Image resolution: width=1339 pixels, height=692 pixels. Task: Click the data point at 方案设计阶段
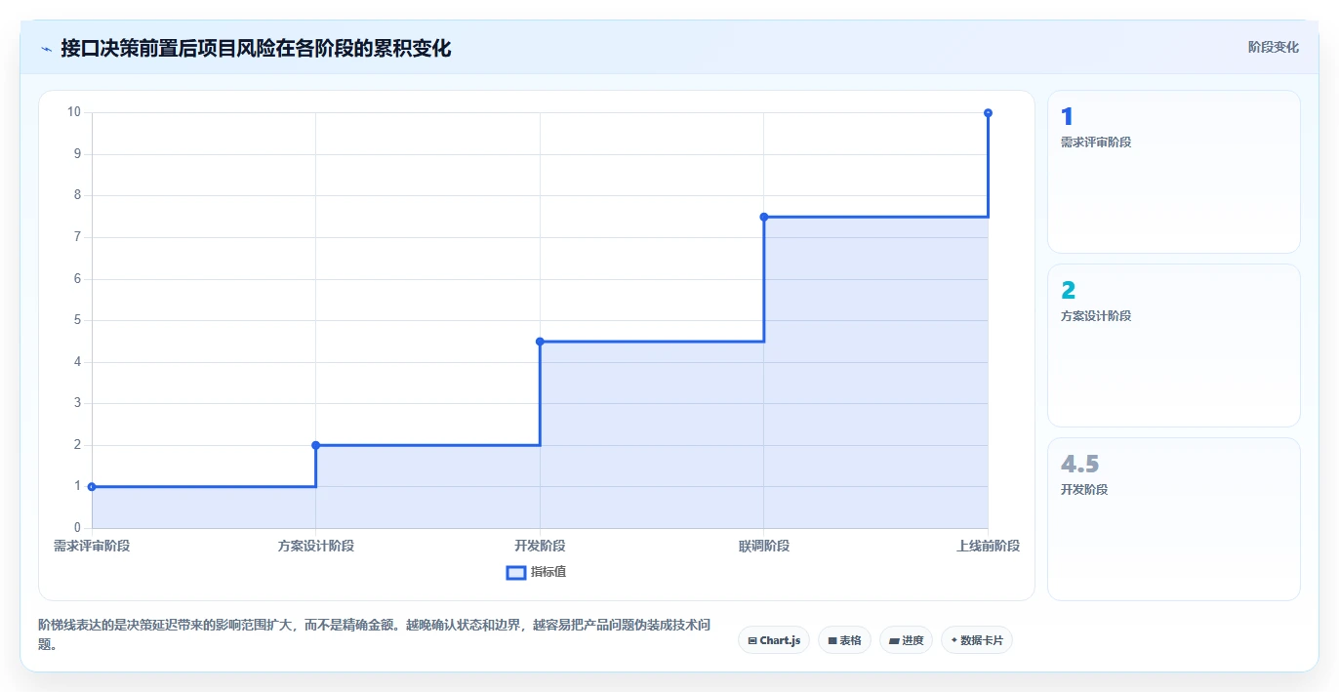tap(315, 445)
